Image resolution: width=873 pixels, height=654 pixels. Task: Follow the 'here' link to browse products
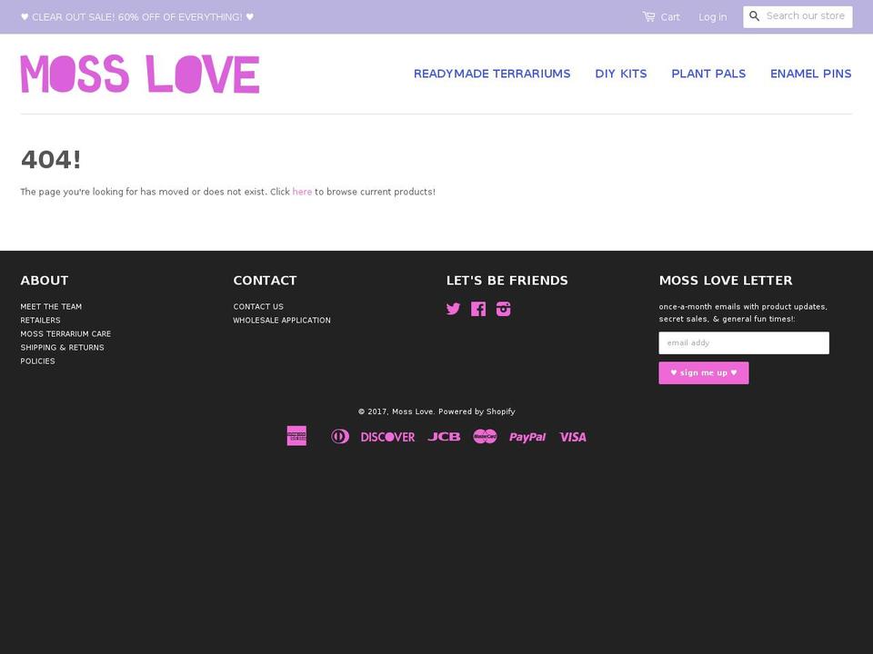click(302, 192)
